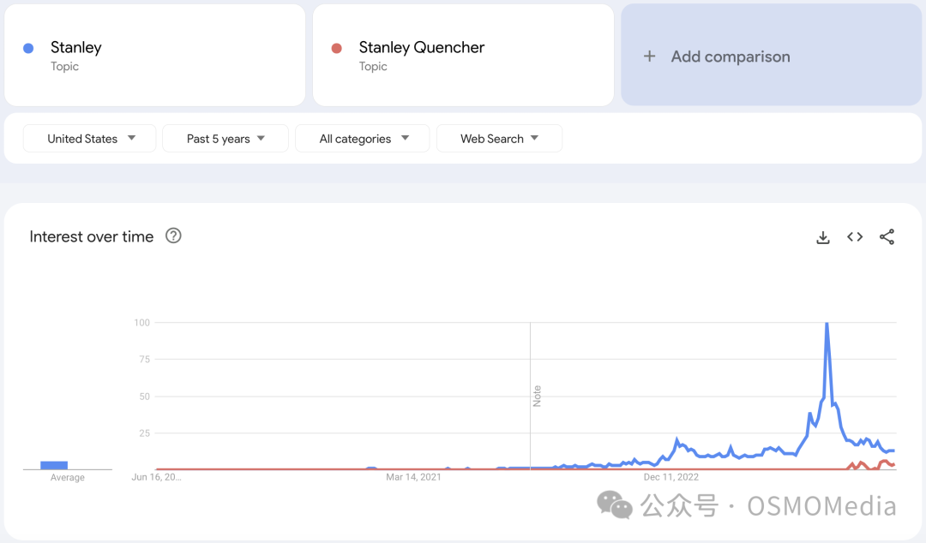Share the Interest over time chart
Screen dimensions: 926x543
[x=887, y=236]
